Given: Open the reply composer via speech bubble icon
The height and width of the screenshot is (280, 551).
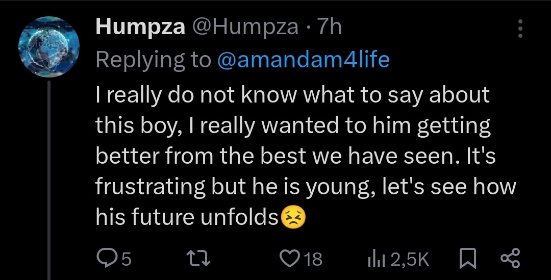Looking at the screenshot, I should pos(106,259).
